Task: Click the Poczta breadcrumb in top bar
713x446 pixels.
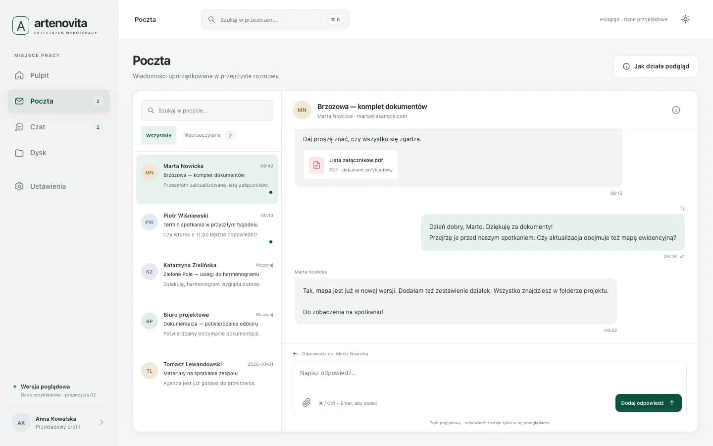Action: tap(145, 19)
